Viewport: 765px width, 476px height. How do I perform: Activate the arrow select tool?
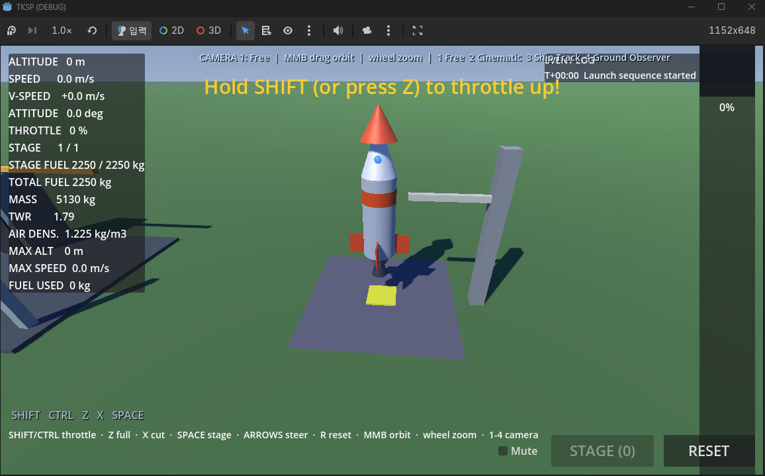pos(246,30)
